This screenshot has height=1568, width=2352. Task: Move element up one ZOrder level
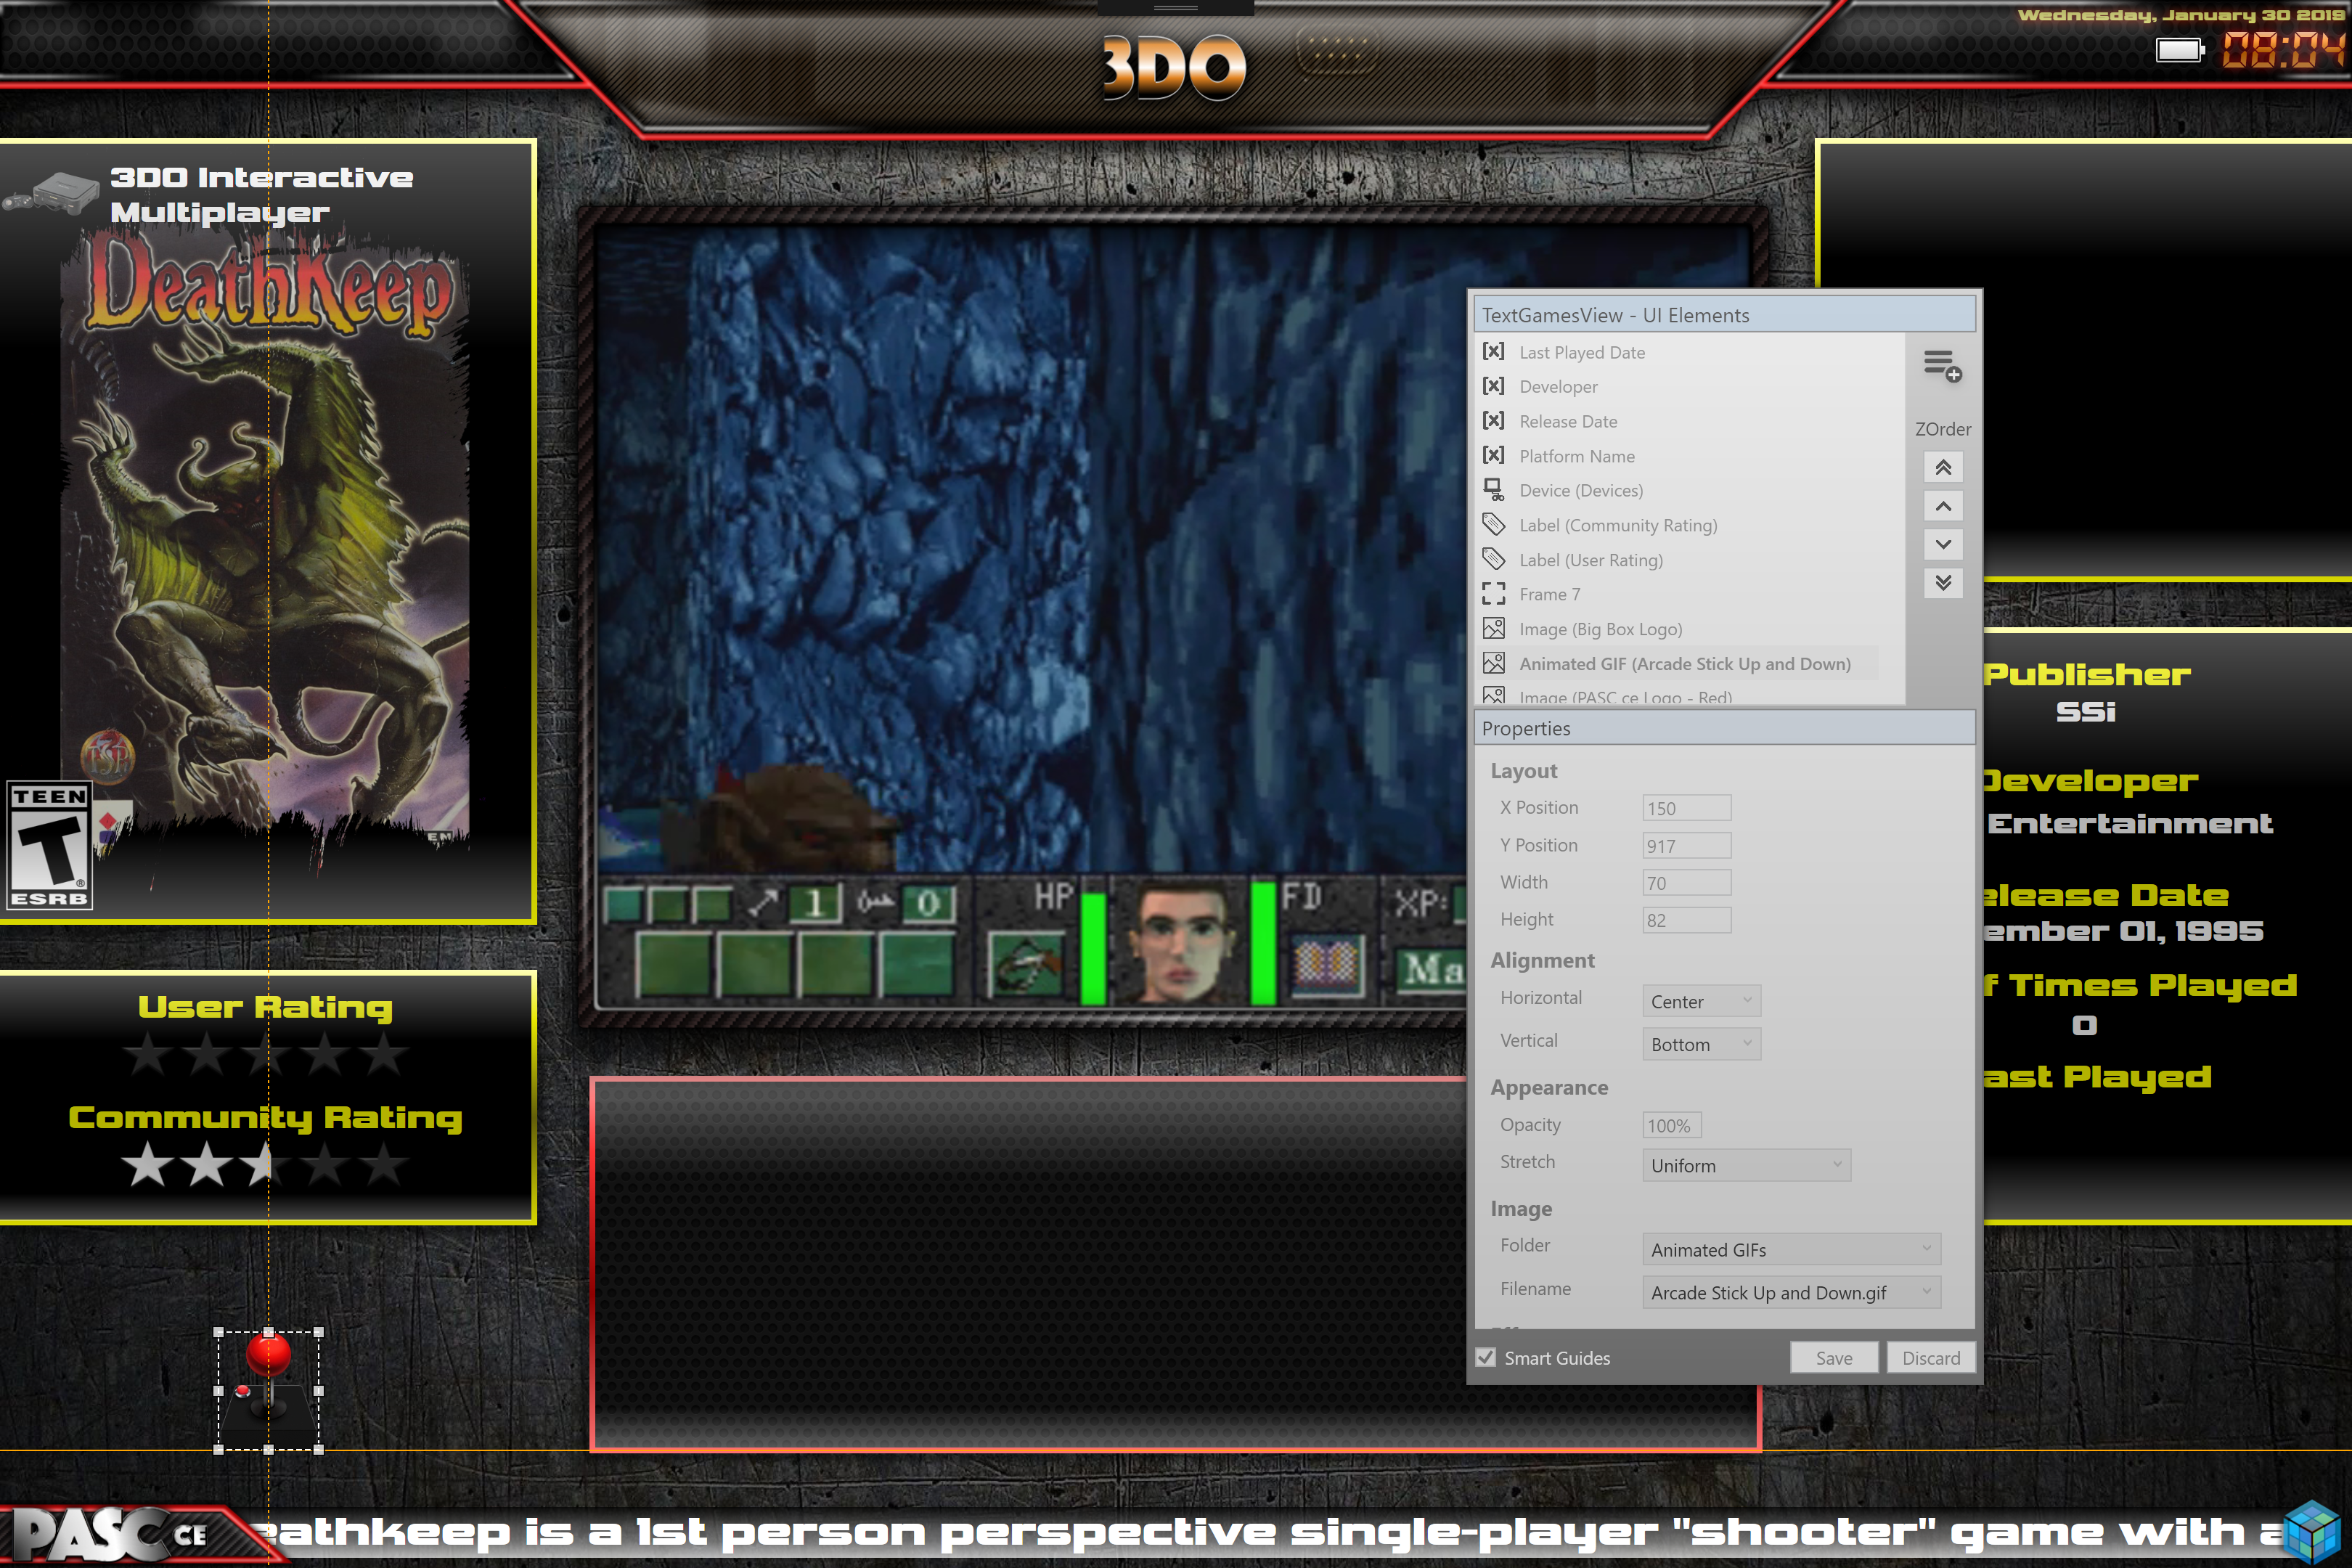(1943, 506)
